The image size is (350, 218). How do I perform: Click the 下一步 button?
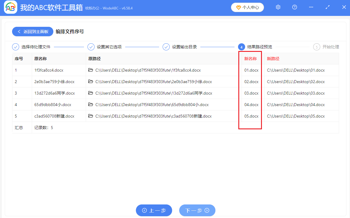197,210
